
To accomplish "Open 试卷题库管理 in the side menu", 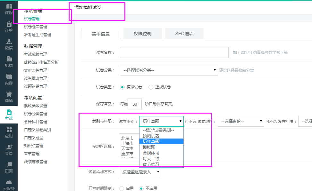I will coord(36,27).
